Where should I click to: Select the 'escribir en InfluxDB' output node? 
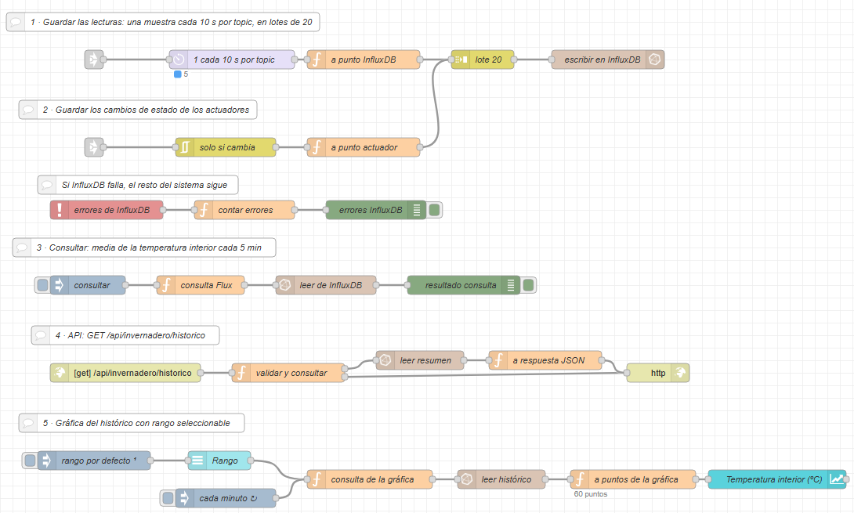tap(608, 60)
